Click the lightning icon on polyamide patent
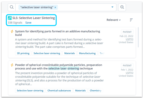 [12, 65]
